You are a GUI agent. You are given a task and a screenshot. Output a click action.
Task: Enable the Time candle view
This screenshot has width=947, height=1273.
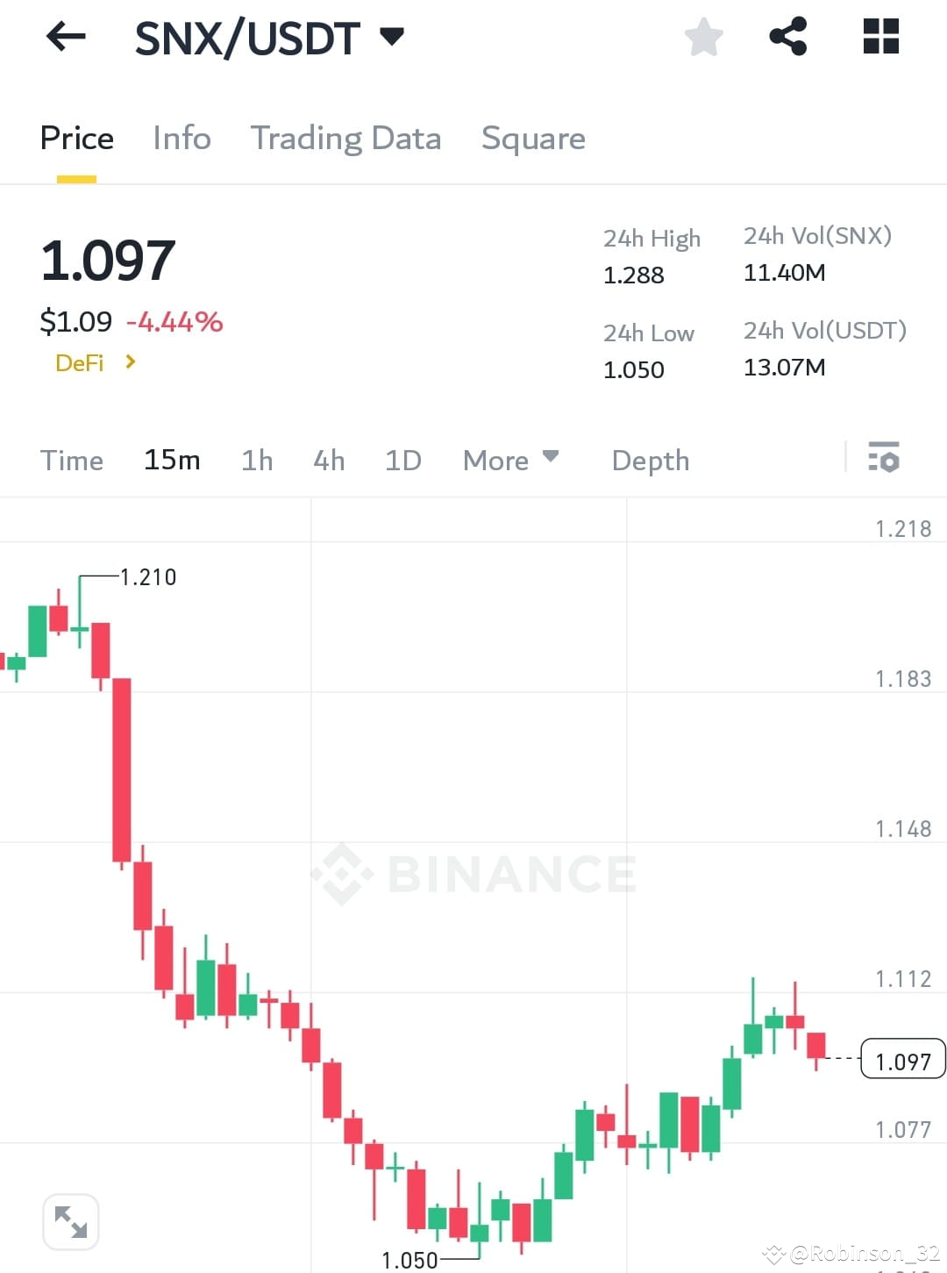click(x=72, y=460)
